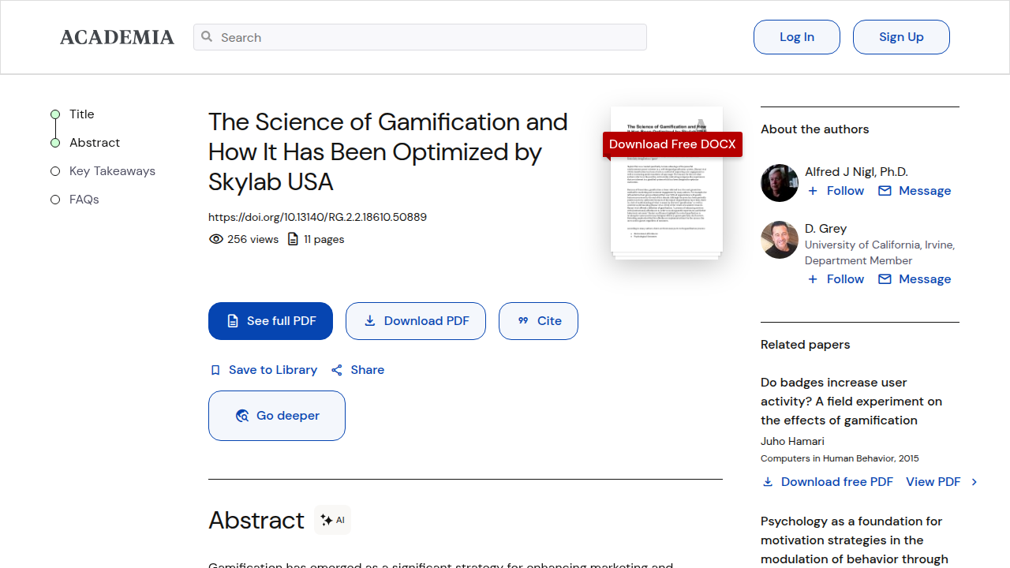Click the Share link text
1010x568 pixels.
(x=368, y=370)
